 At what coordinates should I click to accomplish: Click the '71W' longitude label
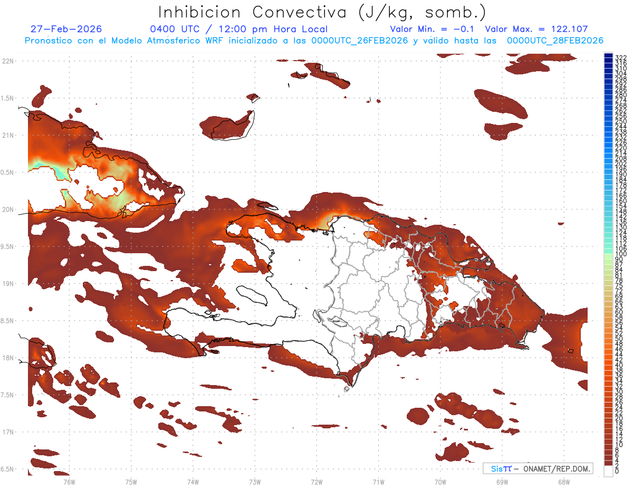pos(378,482)
